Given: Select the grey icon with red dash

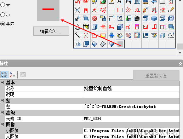Looking at the screenshot, I should click(120, 44).
